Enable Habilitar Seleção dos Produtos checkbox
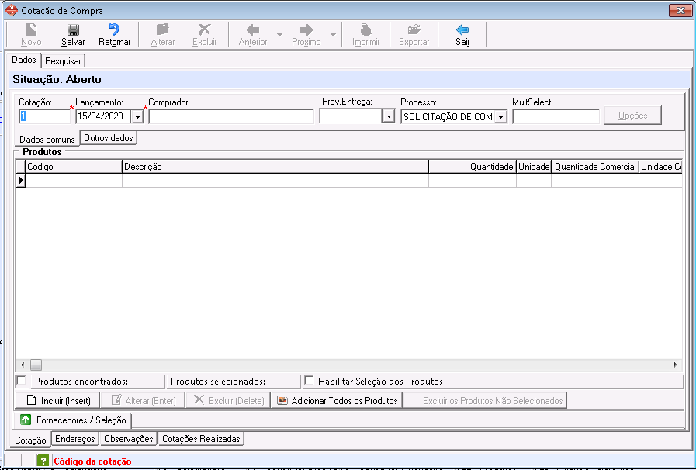Screen dimensions: 696x470 click(309, 380)
